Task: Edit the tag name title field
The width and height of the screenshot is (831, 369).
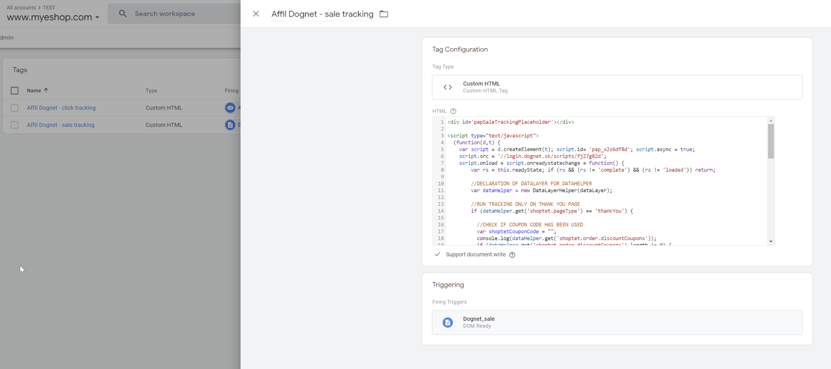Action: [x=322, y=14]
